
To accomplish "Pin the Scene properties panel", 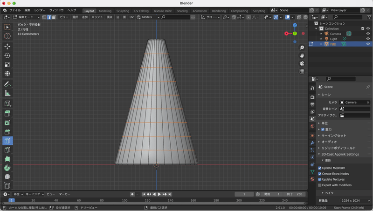I will 368,87.
